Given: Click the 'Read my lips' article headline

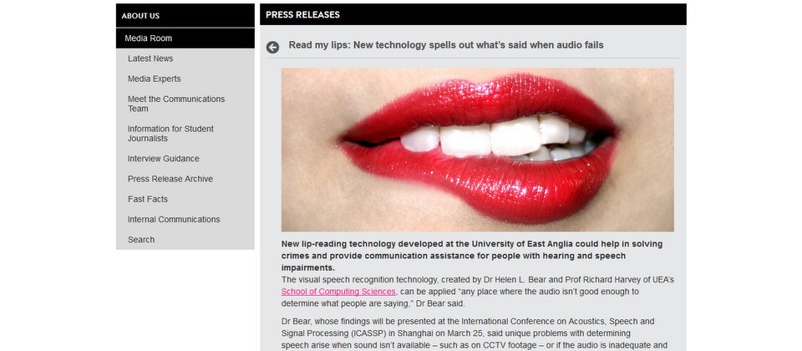Looking at the screenshot, I should 446,45.
